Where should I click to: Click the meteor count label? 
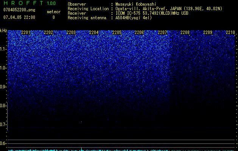pos(54,12)
